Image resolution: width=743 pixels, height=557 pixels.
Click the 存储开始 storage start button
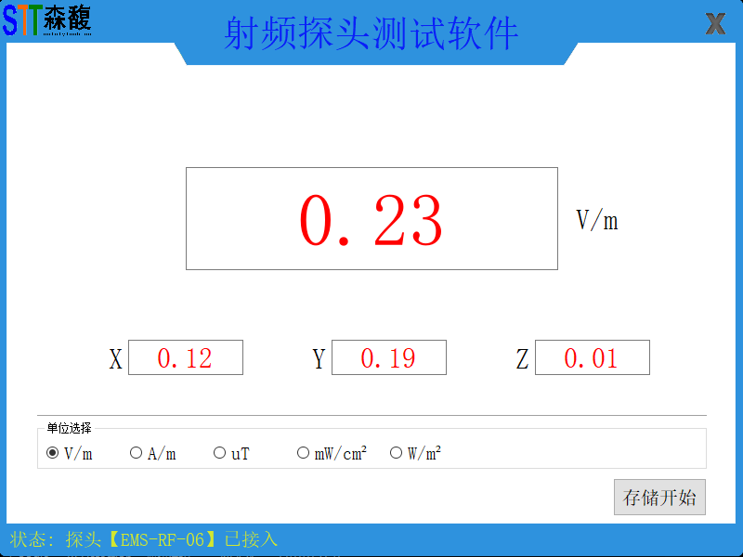pyautogui.click(x=659, y=497)
